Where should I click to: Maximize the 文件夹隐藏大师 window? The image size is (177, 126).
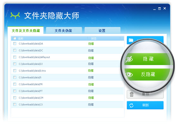click(160, 9)
